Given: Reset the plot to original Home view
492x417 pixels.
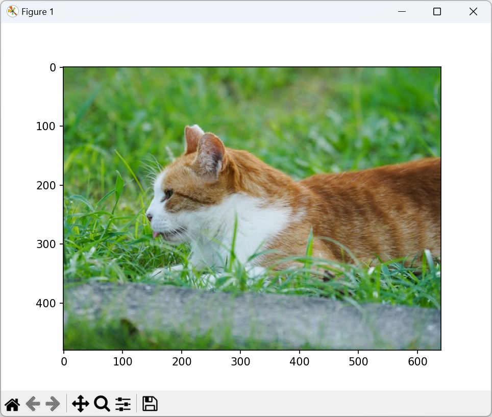Looking at the screenshot, I should (x=12, y=404).
